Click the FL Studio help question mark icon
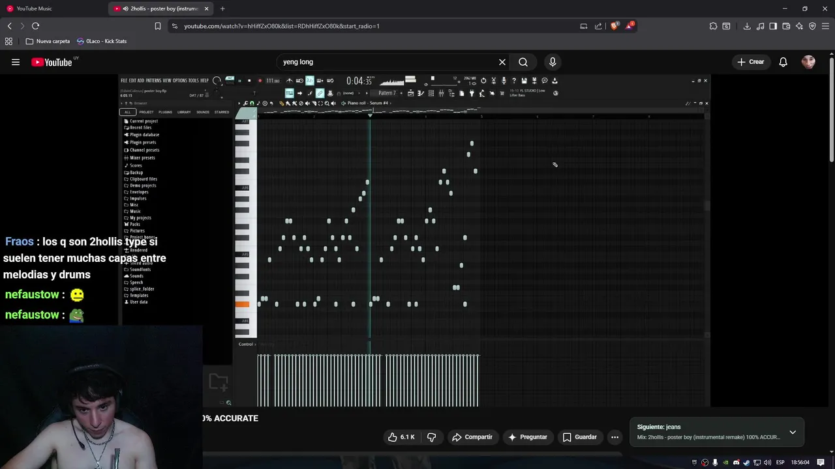 (x=514, y=81)
